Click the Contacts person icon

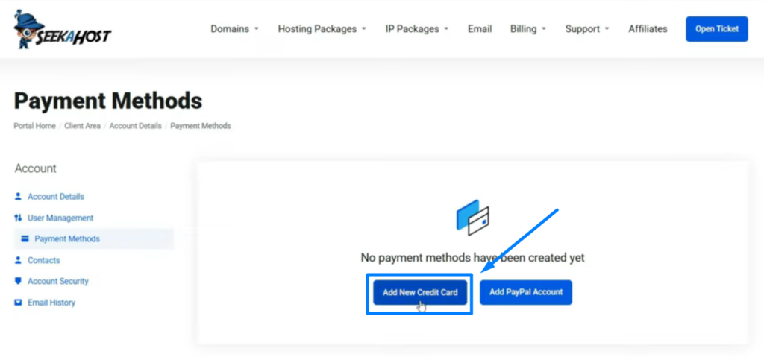coord(18,260)
